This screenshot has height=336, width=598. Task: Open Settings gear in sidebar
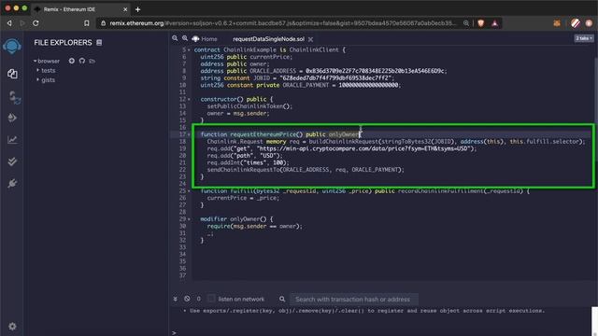coord(12,327)
